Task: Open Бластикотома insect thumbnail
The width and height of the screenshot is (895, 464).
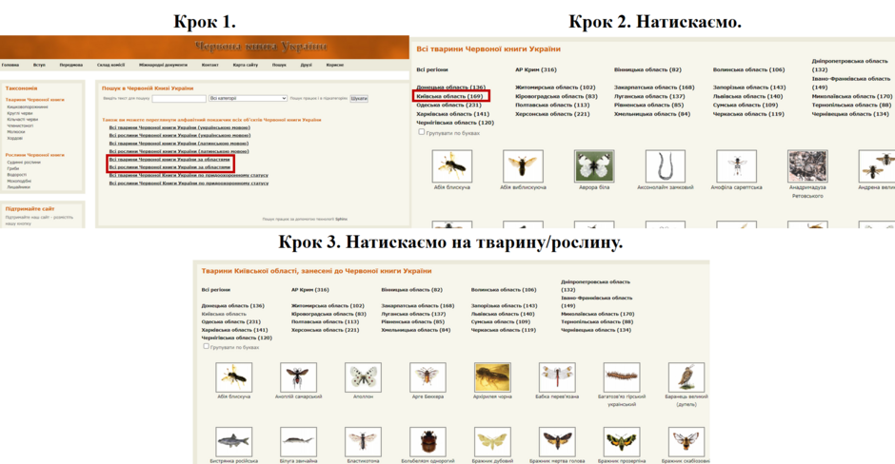Action: pyautogui.click(x=363, y=442)
